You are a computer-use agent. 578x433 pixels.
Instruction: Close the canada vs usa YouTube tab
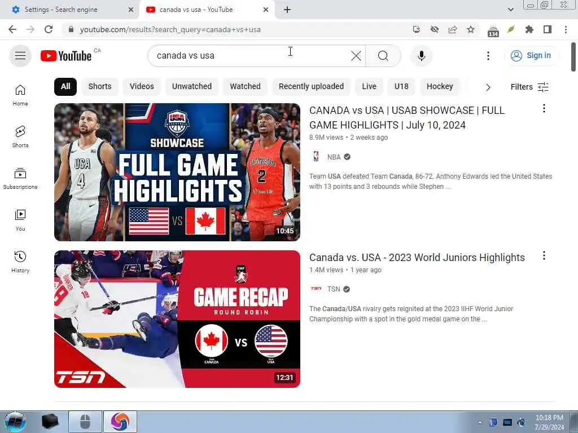pyautogui.click(x=266, y=10)
